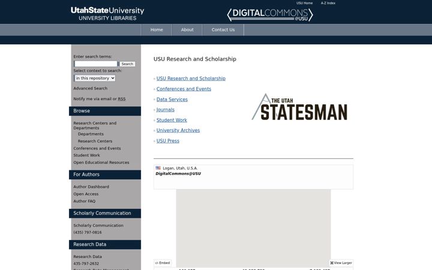Open the DigitalCommons@USU logo

[x=270, y=14]
